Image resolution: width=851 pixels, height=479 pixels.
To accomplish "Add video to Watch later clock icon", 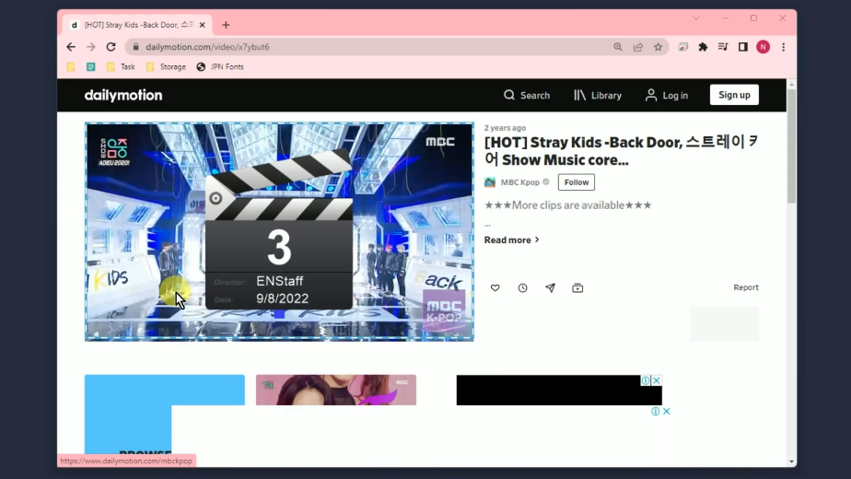I will click(522, 287).
